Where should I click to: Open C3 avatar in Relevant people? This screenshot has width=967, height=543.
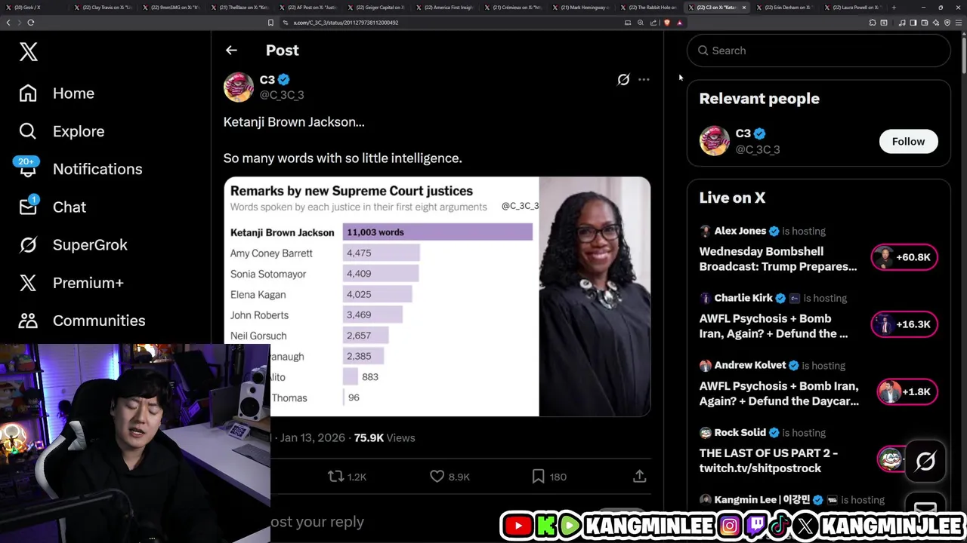point(715,141)
